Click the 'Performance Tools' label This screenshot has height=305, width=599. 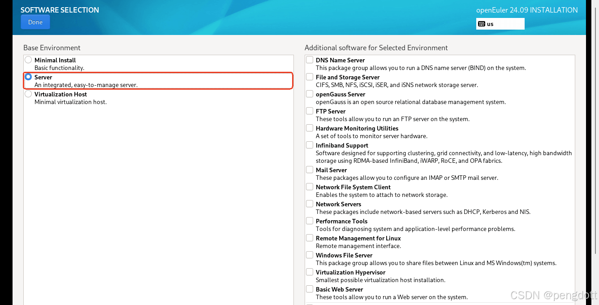coord(341,221)
